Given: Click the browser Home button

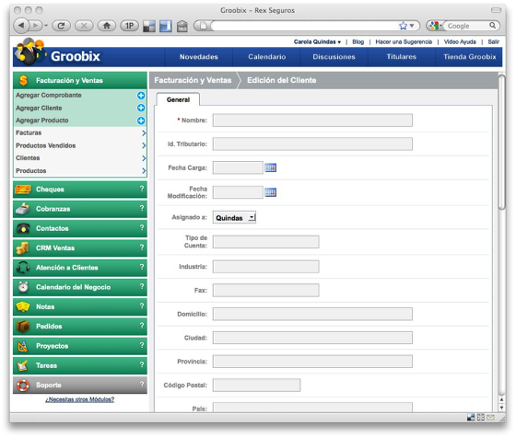Looking at the screenshot, I should (x=107, y=26).
